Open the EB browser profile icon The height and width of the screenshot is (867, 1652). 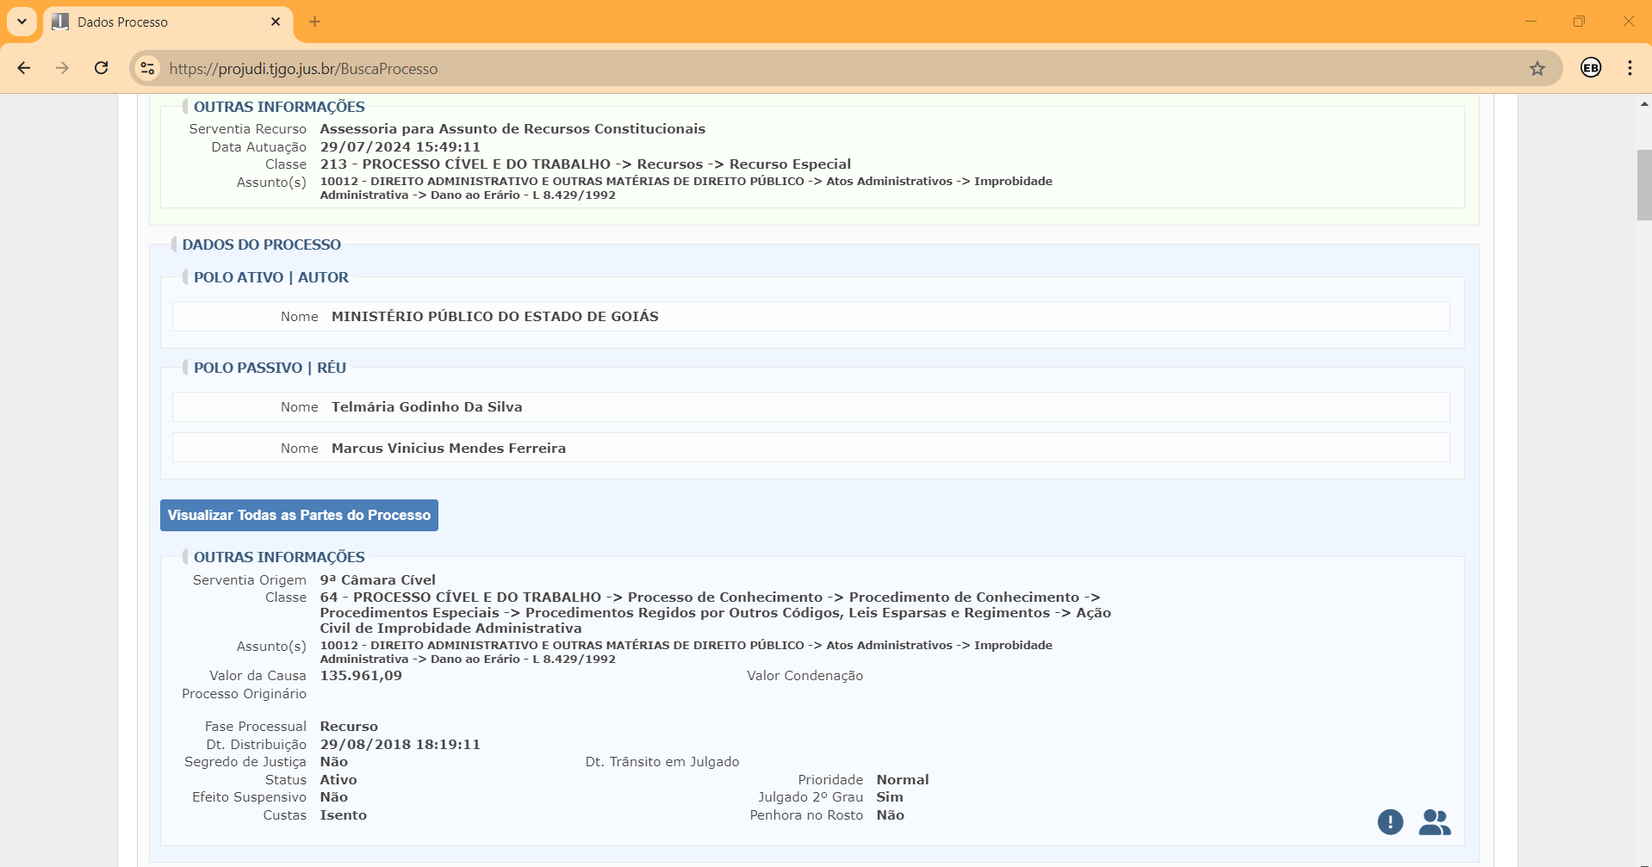[1590, 68]
